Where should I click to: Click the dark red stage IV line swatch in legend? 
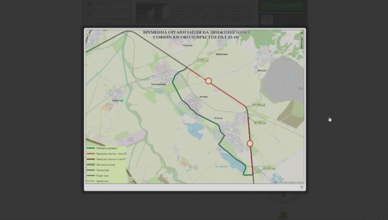pos(91,159)
